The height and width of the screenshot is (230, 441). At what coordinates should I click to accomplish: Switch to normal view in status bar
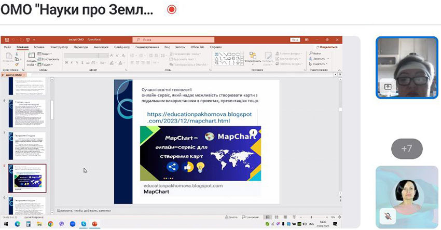[268, 218]
